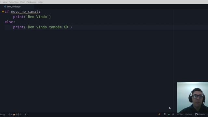Change line ending via LF selector
This screenshot has height=117, width=208.
(173, 114)
